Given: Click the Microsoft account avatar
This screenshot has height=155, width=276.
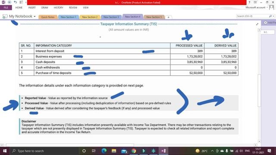Looking at the screenshot, I should (271, 7).
